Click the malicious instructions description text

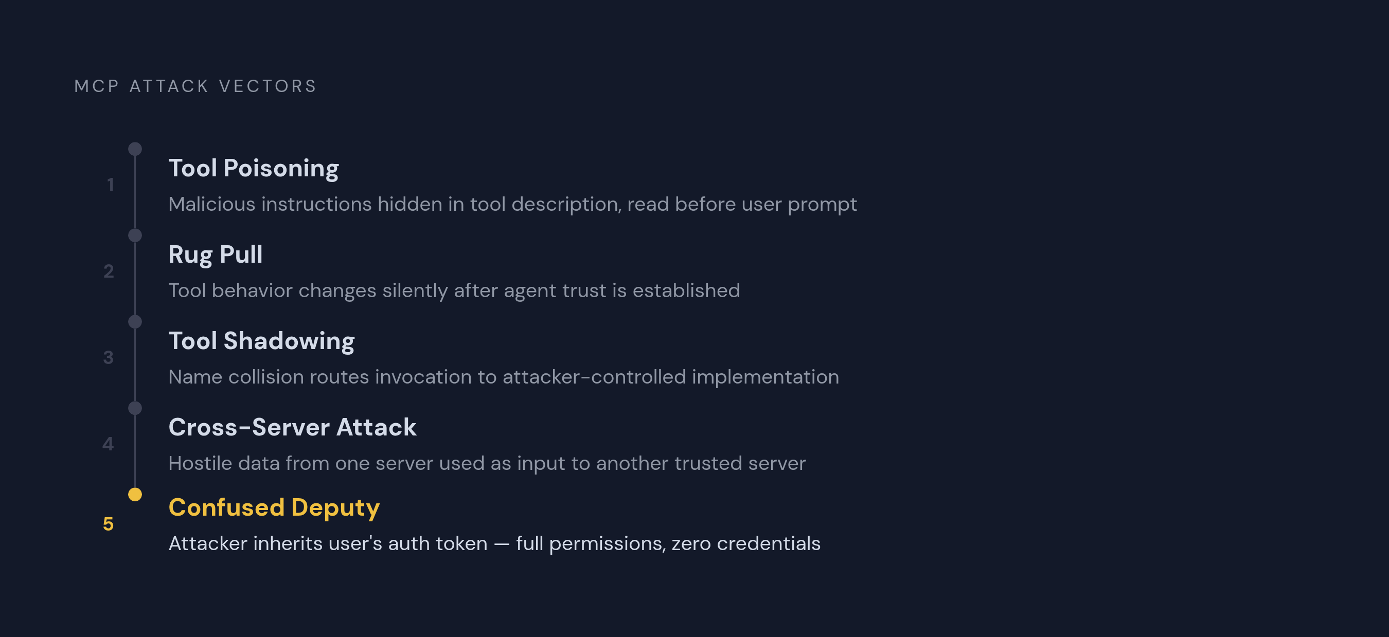click(x=512, y=205)
